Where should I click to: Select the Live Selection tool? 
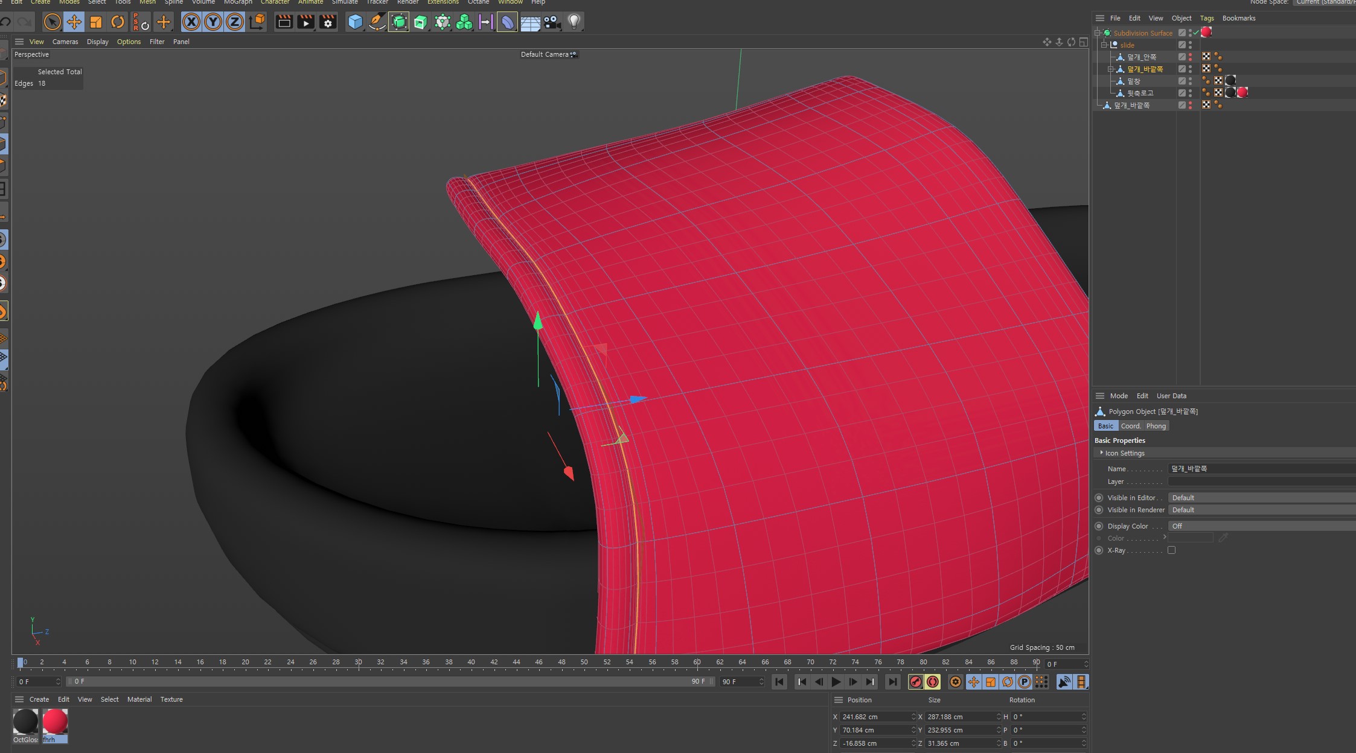[x=53, y=22]
